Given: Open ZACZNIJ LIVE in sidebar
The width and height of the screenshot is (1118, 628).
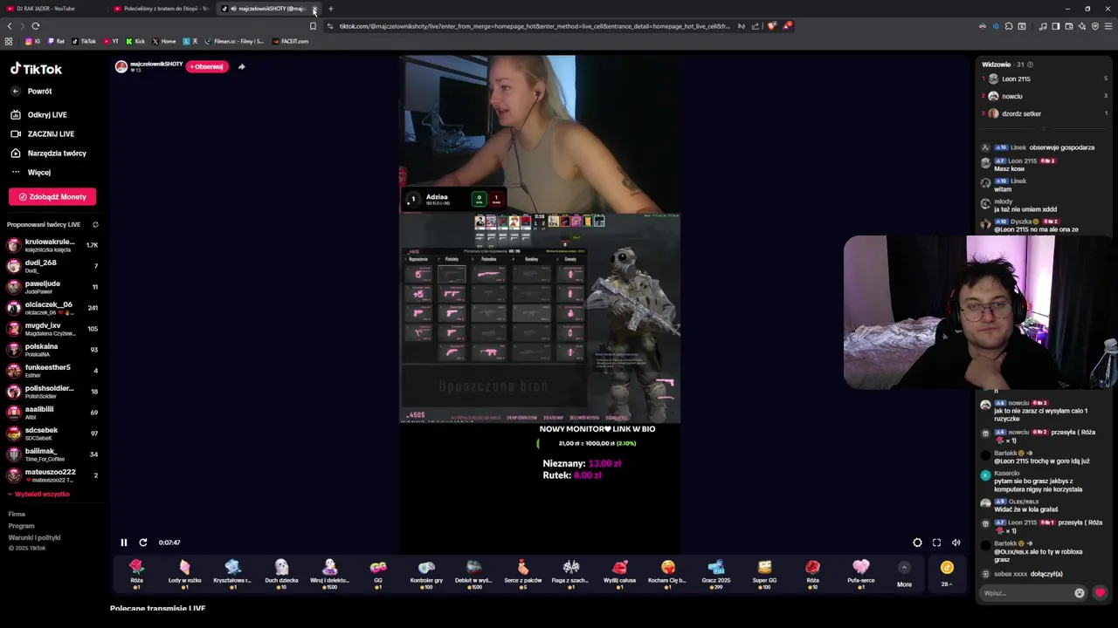Looking at the screenshot, I should tap(43, 133).
